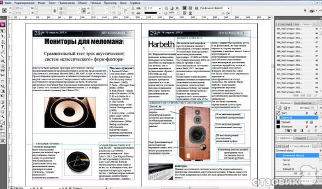Switch to the Градиент panel tab
322x189 pixels.
click(301, 138)
